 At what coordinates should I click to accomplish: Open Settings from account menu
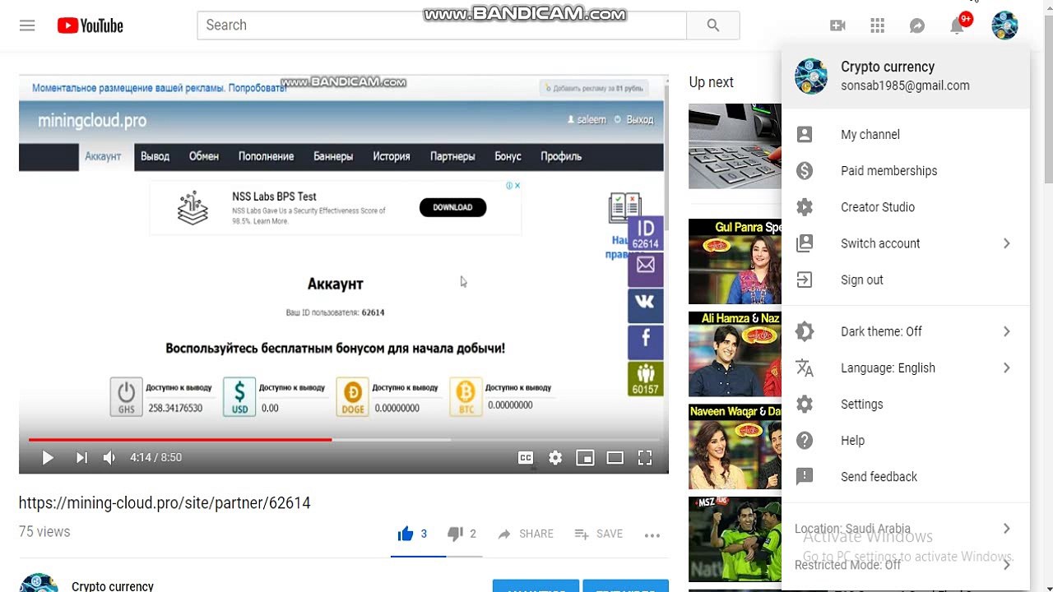[x=906, y=404]
